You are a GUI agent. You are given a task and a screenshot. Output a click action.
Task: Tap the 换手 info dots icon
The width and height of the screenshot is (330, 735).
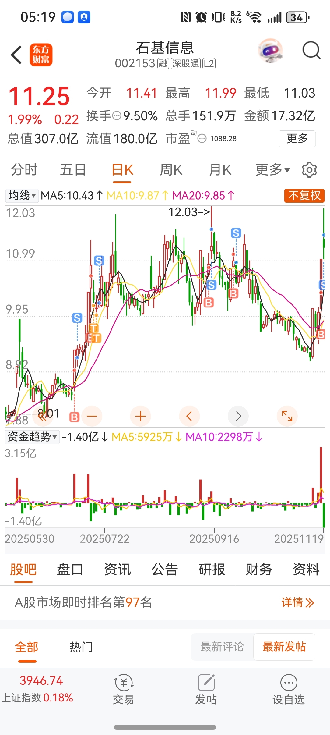(x=117, y=116)
